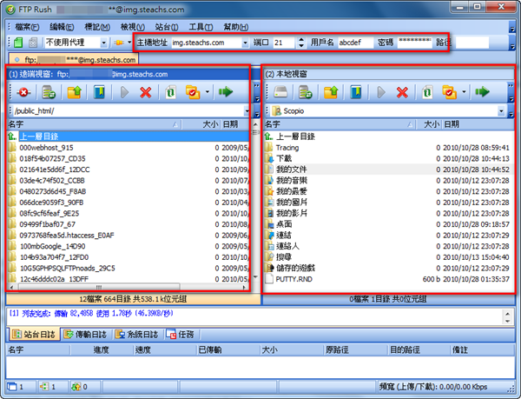Screen dimensions: 521x399
Task: Click the queue count icon in status bar
Action: [x=76, y=387]
